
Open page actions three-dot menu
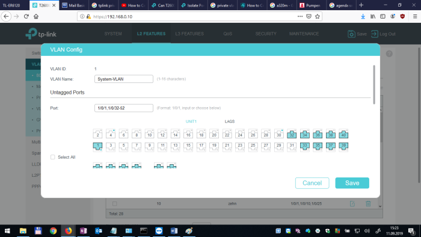pos(300,16)
